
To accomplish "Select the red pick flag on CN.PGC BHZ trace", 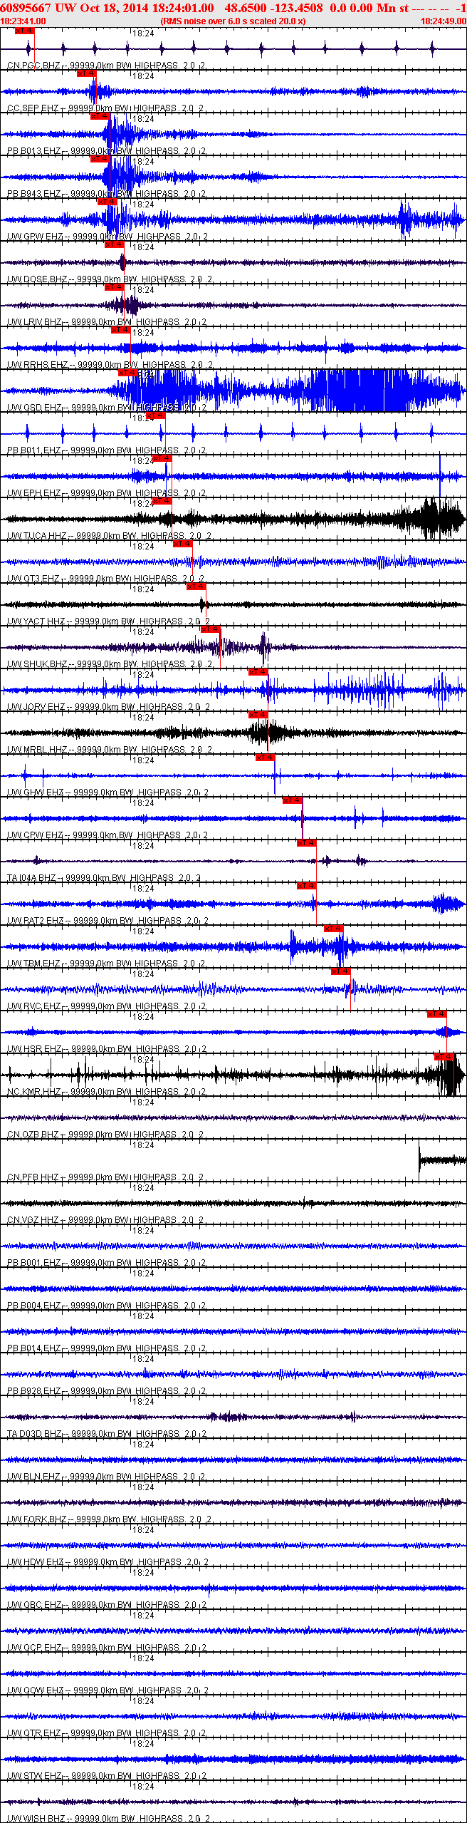I will click(24, 31).
